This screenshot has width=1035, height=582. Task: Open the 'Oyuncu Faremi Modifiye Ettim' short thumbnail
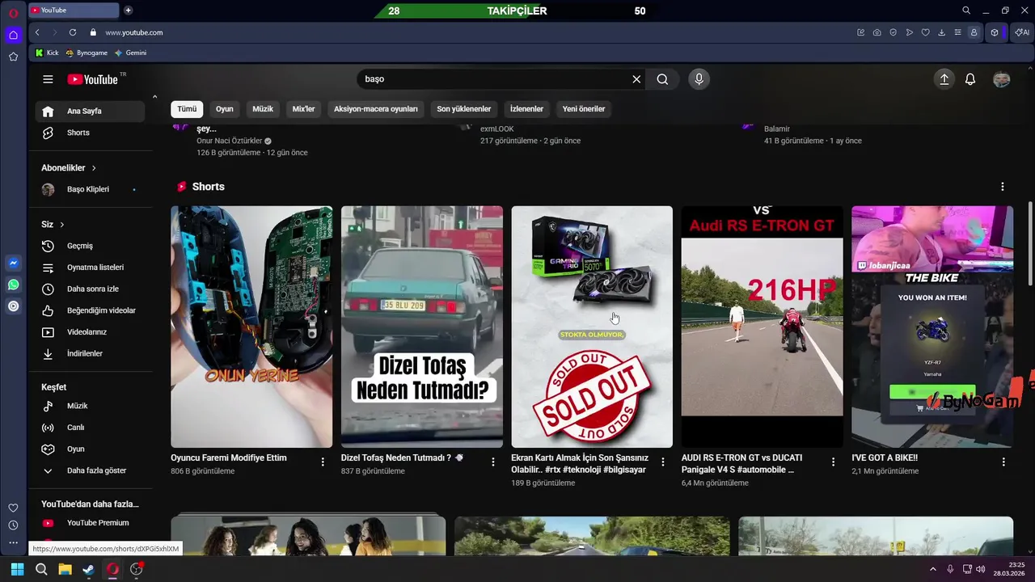(251, 327)
